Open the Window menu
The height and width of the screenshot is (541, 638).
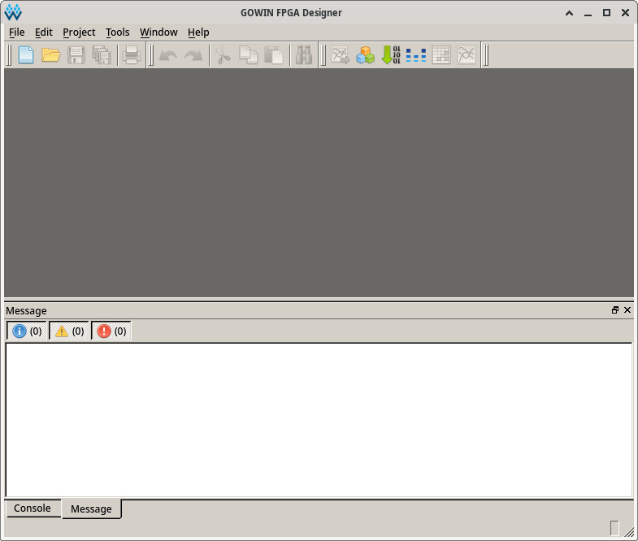[x=158, y=32]
